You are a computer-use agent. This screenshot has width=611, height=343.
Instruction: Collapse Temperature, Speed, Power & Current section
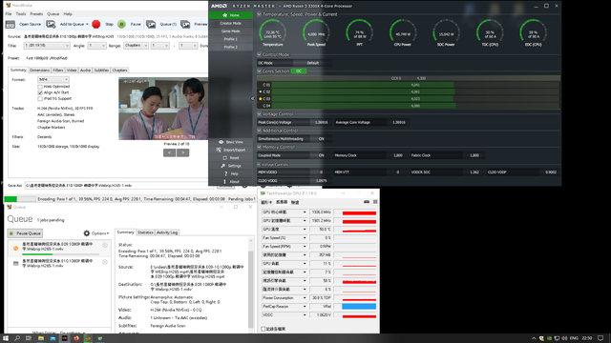259,14
